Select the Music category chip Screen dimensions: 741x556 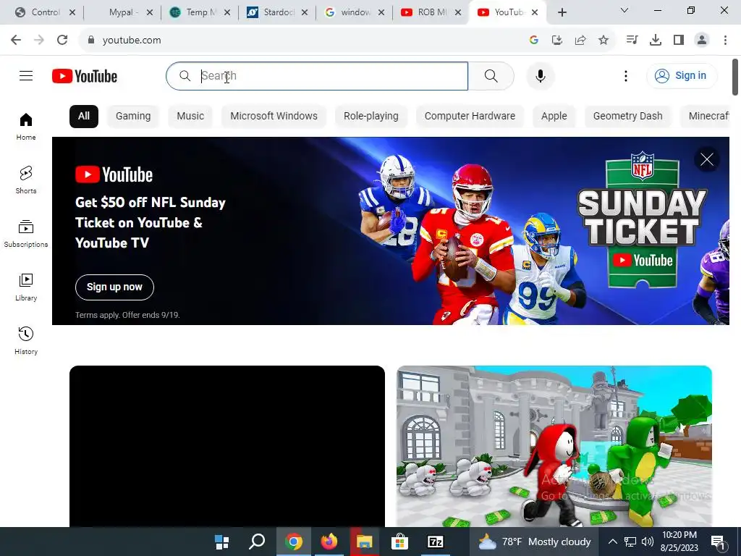190,117
